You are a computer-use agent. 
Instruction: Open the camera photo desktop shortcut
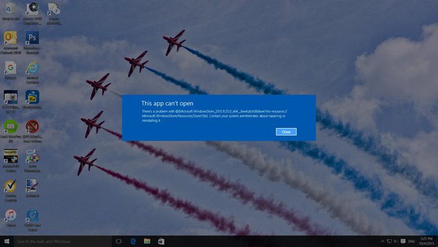[x=11, y=102]
